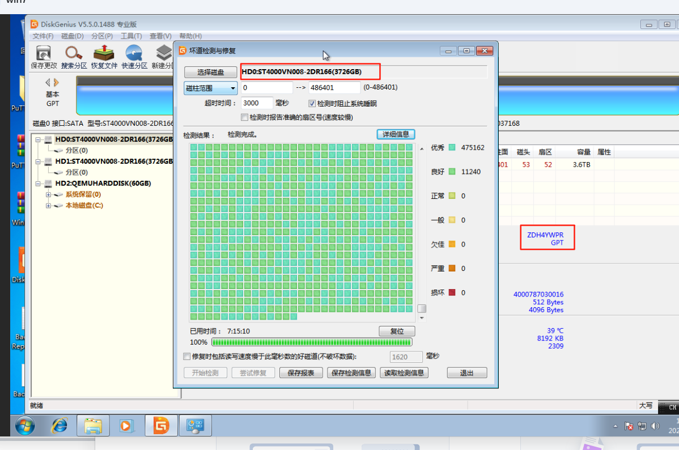Go to next disk with right arrow
The width and height of the screenshot is (679, 450).
[56, 82]
